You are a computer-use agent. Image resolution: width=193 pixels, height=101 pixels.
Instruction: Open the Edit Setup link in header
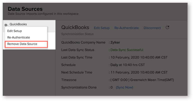click(102, 28)
